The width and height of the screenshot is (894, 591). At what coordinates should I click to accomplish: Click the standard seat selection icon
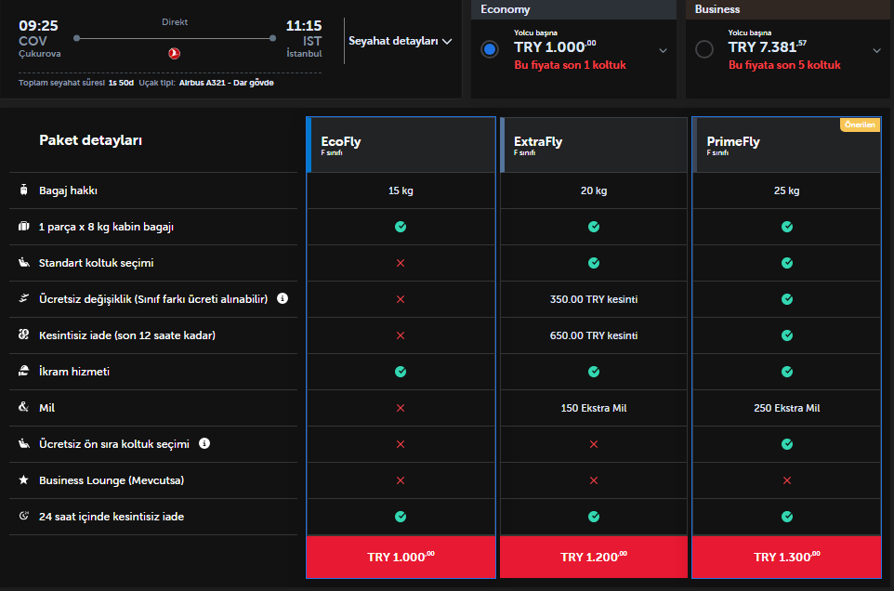(23, 263)
